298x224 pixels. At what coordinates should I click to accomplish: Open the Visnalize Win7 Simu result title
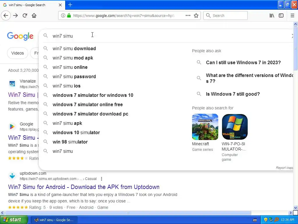pos(23,95)
